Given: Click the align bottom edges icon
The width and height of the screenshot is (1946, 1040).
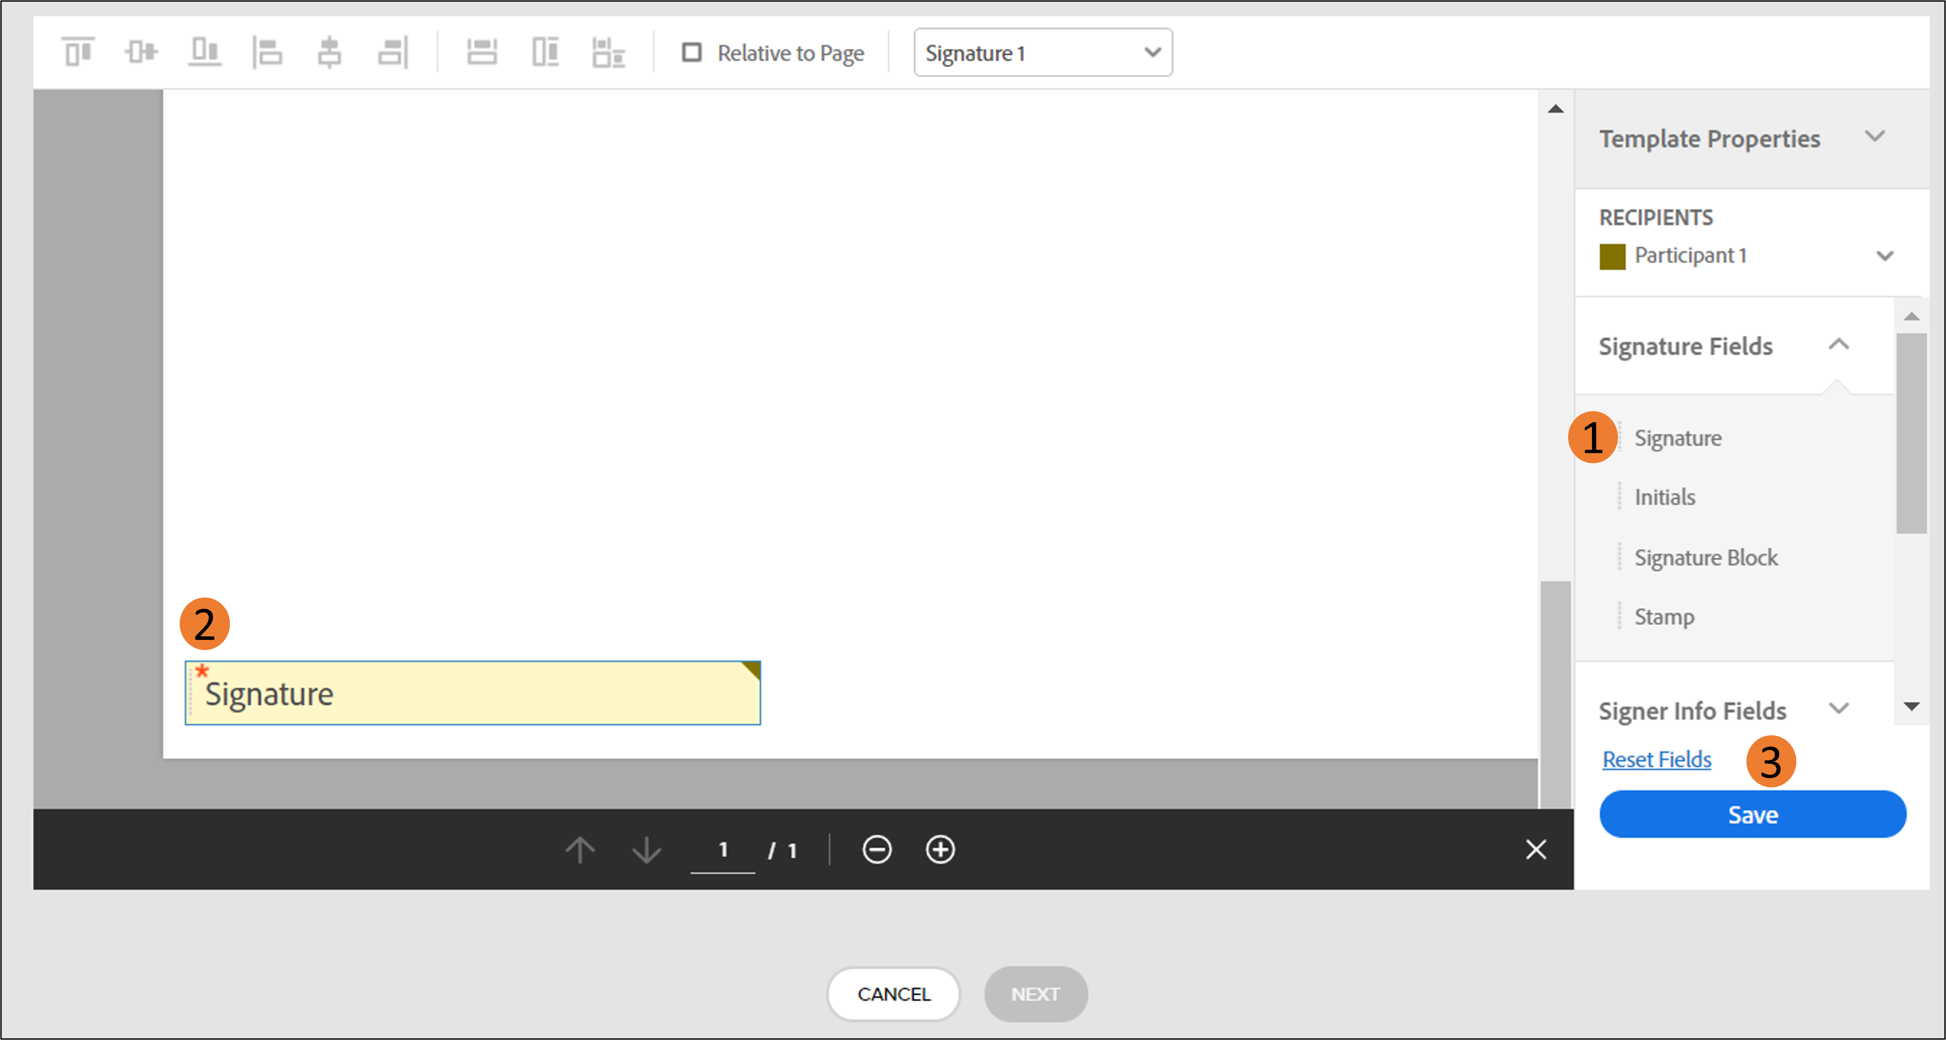Looking at the screenshot, I should click(x=204, y=52).
